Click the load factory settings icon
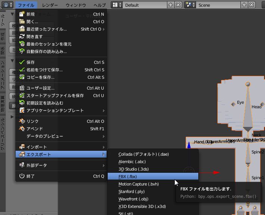This screenshot has height=215, width=265. click(22, 103)
